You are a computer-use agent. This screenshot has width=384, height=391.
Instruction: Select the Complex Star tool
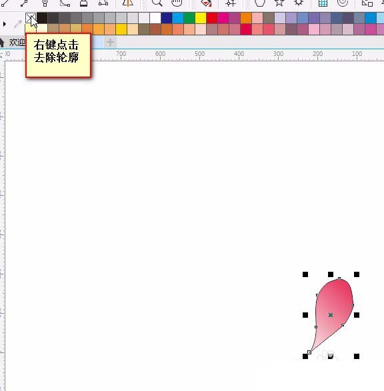pyautogui.click(x=299, y=3)
